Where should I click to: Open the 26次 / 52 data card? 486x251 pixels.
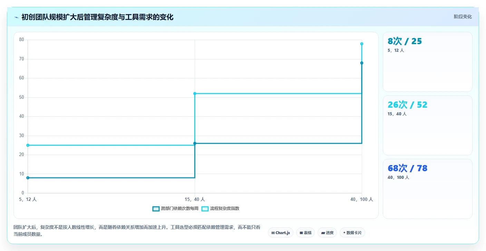point(428,125)
